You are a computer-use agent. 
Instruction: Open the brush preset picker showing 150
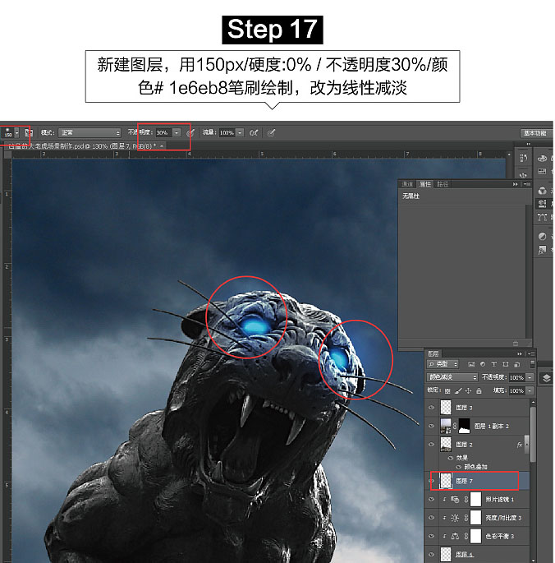point(11,133)
